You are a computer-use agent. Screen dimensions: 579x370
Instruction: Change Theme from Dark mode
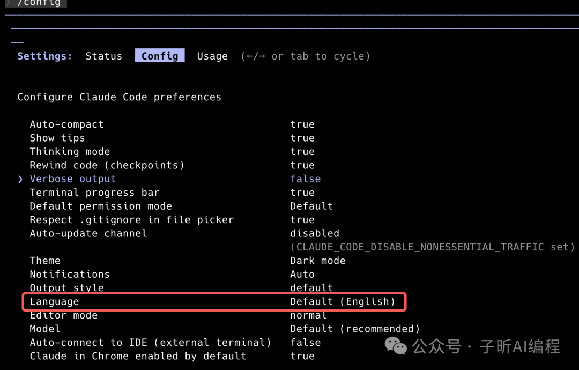(x=317, y=261)
